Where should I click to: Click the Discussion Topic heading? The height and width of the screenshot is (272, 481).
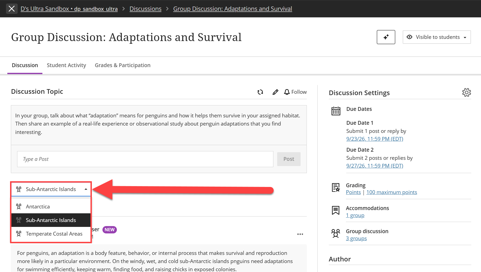pyautogui.click(x=37, y=92)
